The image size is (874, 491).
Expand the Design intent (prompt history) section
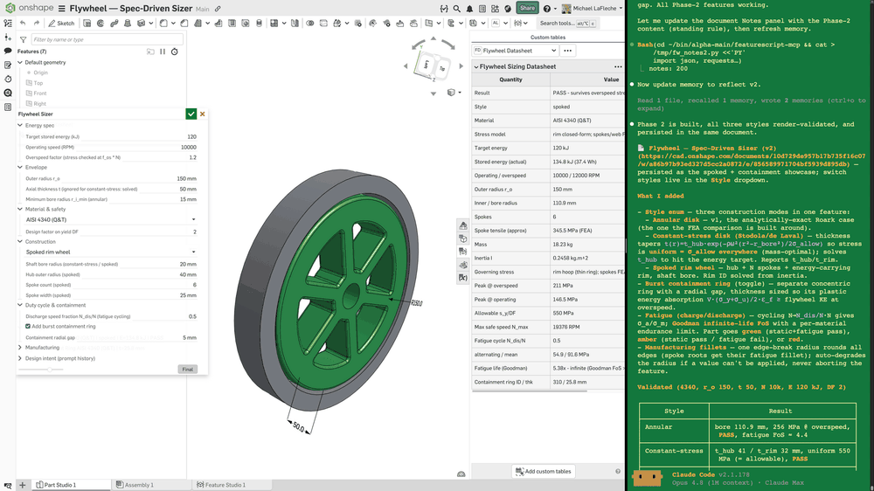click(21, 358)
